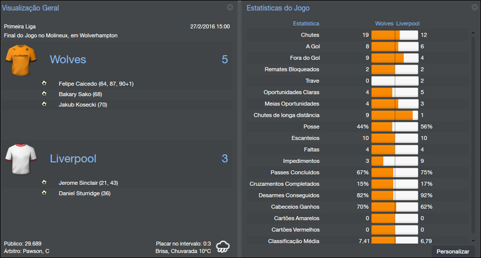Open the Estatísticas do Jogo panel dropdown arrow
Viewport: 481px width, 258px height.
click(472, 8)
